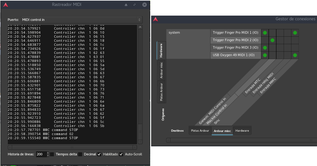Uncheck the Habilitado checkbox
Screen dimensions: 317x166
pyautogui.click(x=99, y=154)
